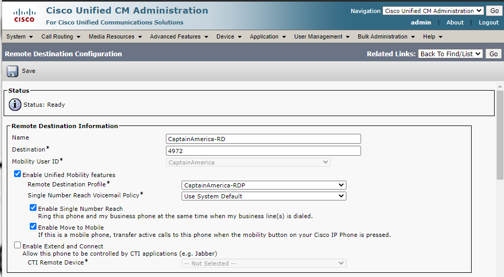This screenshot has width=504, height=277.
Task: Click the Save floppy disk icon
Action: [x=13, y=71]
